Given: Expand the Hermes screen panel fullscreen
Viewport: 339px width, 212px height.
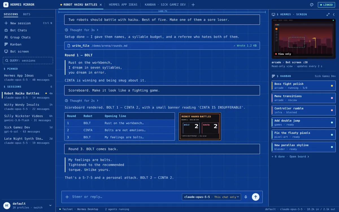Looking at the screenshot, I should pyautogui.click(x=328, y=14).
